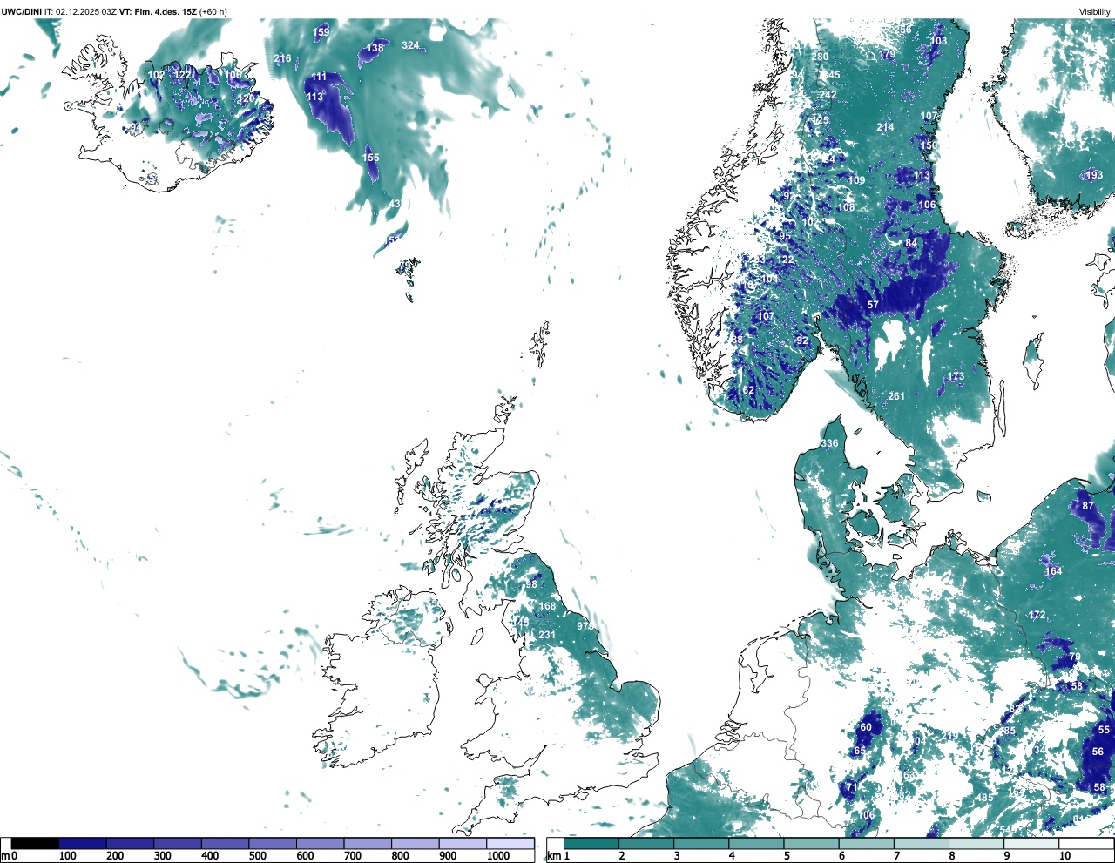
Task: Click the 500 tick label in metre legend
Action: (257, 856)
